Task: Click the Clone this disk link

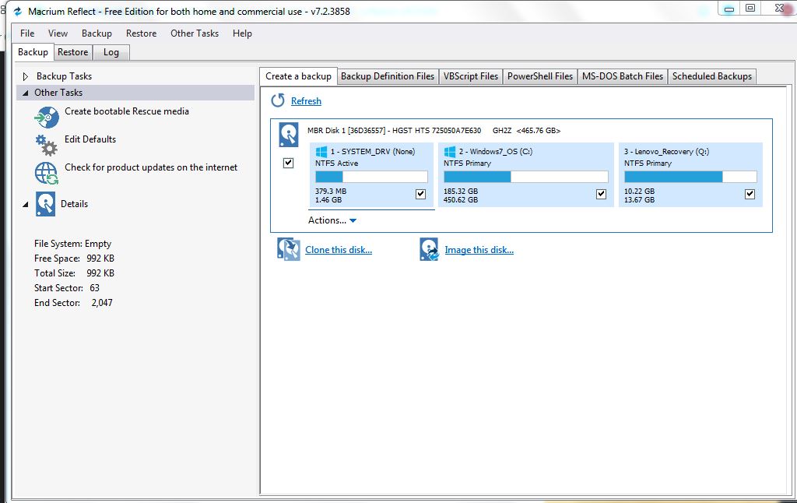Action: point(339,250)
